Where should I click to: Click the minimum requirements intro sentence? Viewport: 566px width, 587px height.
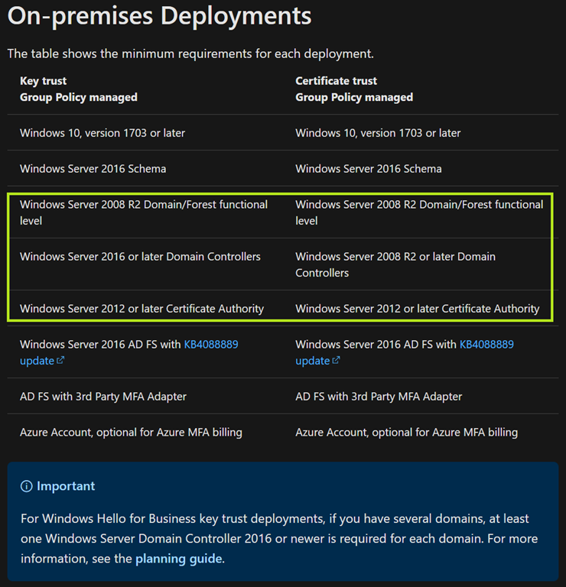(190, 54)
